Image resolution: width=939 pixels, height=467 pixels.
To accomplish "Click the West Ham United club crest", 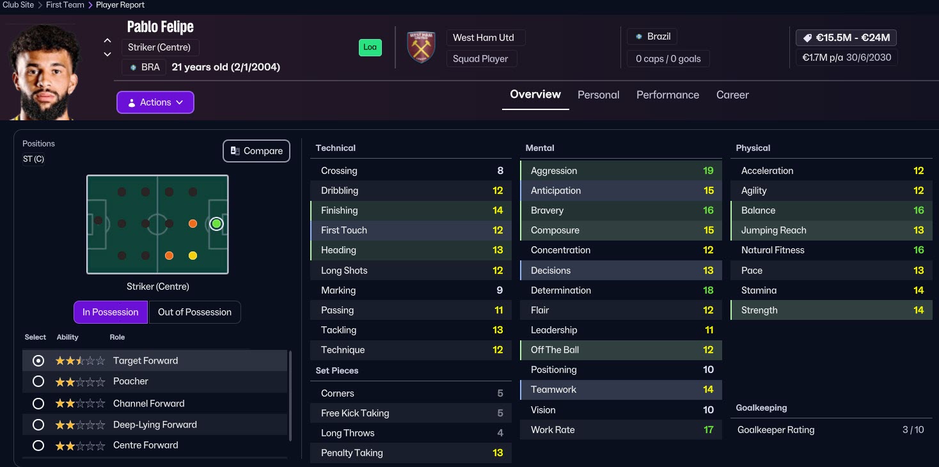I will click(x=421, y=47).
